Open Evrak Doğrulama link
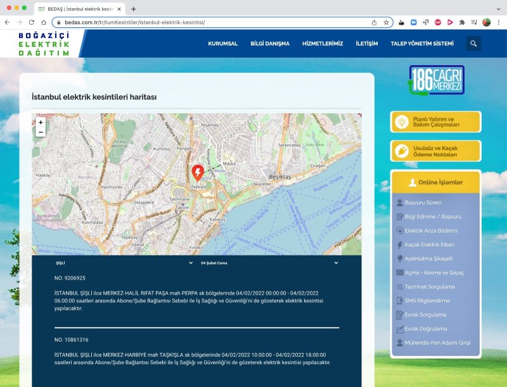The image size is (507, 387). pyautogui.click(x=425, y=329)
